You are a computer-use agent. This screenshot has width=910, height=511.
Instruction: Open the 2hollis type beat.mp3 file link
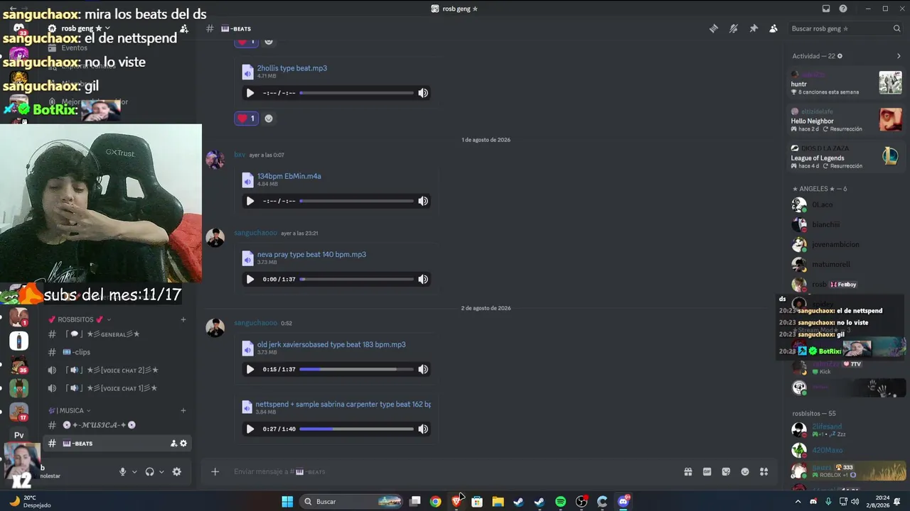tap(292, 68)
